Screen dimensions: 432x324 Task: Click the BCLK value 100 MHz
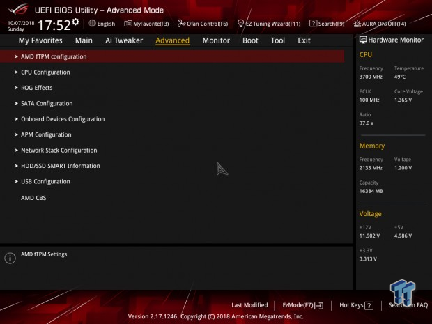369,100
